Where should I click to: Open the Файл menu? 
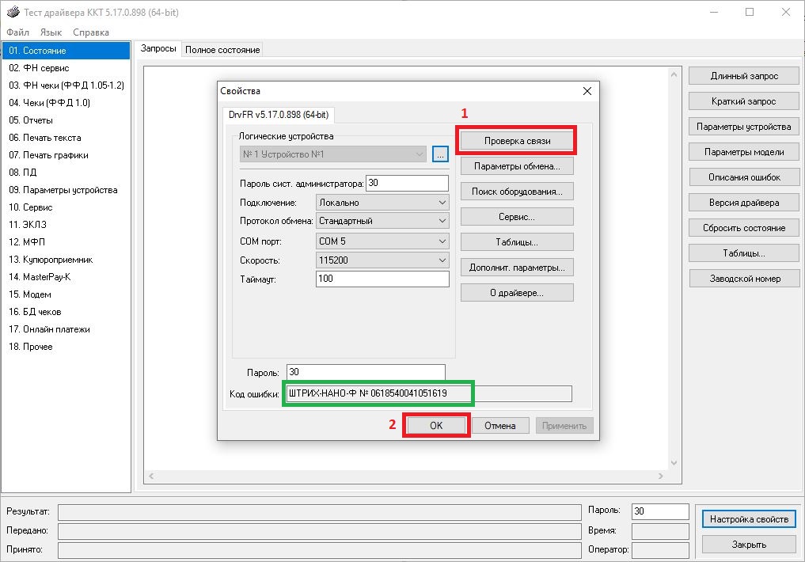(17, 32)
